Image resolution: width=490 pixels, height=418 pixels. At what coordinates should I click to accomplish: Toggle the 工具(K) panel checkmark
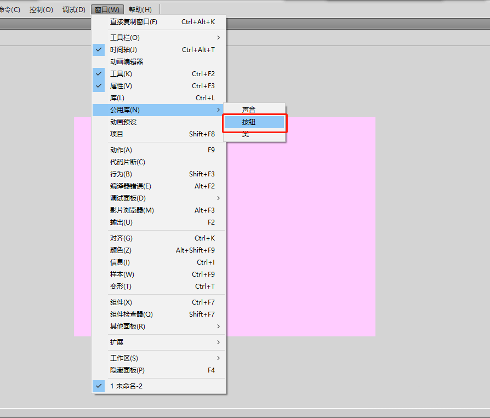pyautogui.click(x=159, y=74)
